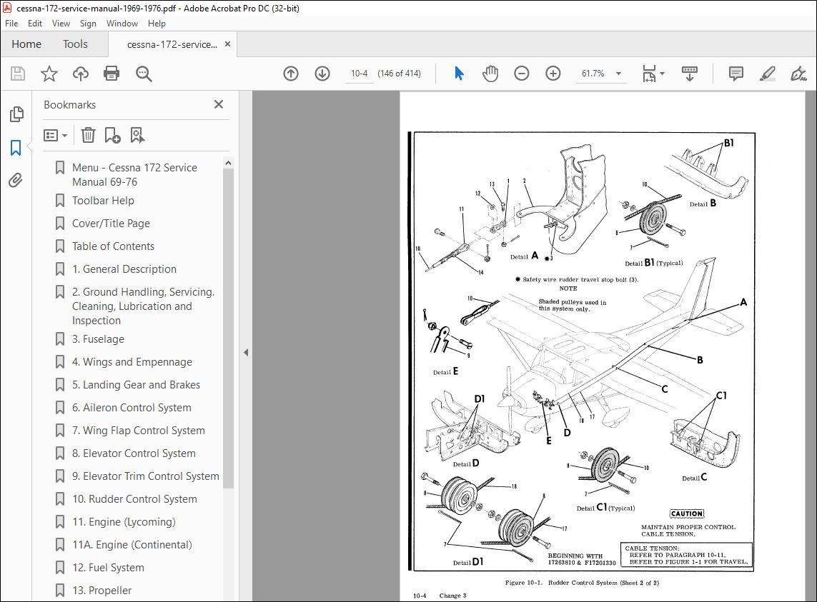Find current bookmark icon
This screenshot has height=602, width=817.
(137, 136)
